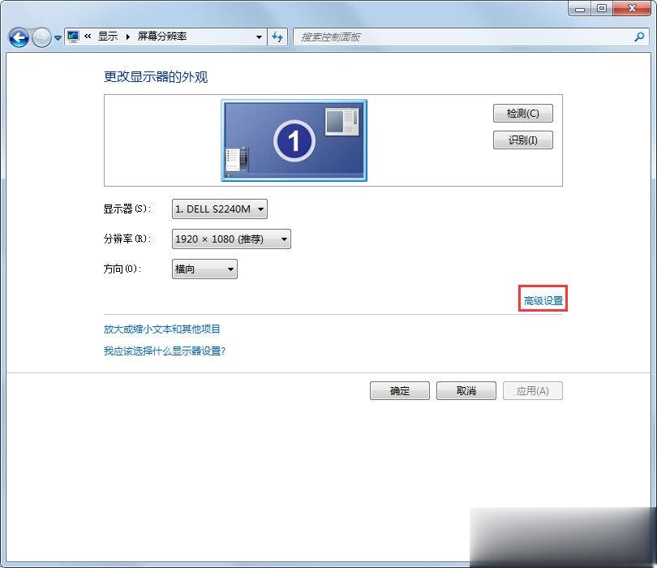657x568 pixels.
Task: Click the 识别(I) button
Action: click(x=523, y=140)
